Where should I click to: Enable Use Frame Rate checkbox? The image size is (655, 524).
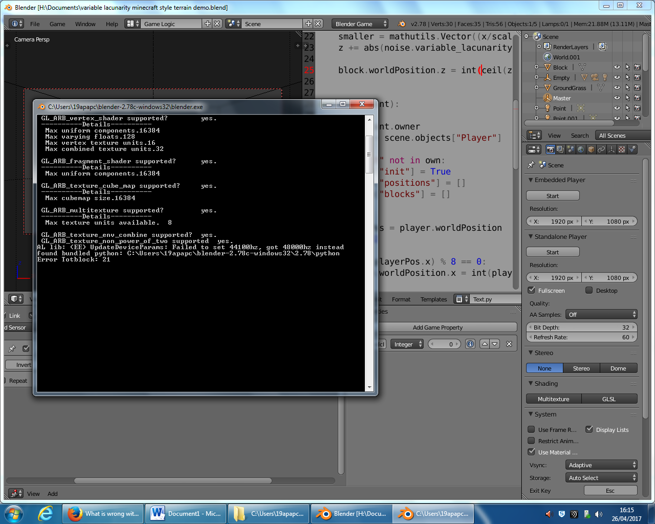531,429
